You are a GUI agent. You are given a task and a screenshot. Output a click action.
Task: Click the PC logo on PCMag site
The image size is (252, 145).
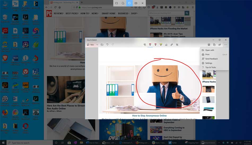[x=49, y=13]
